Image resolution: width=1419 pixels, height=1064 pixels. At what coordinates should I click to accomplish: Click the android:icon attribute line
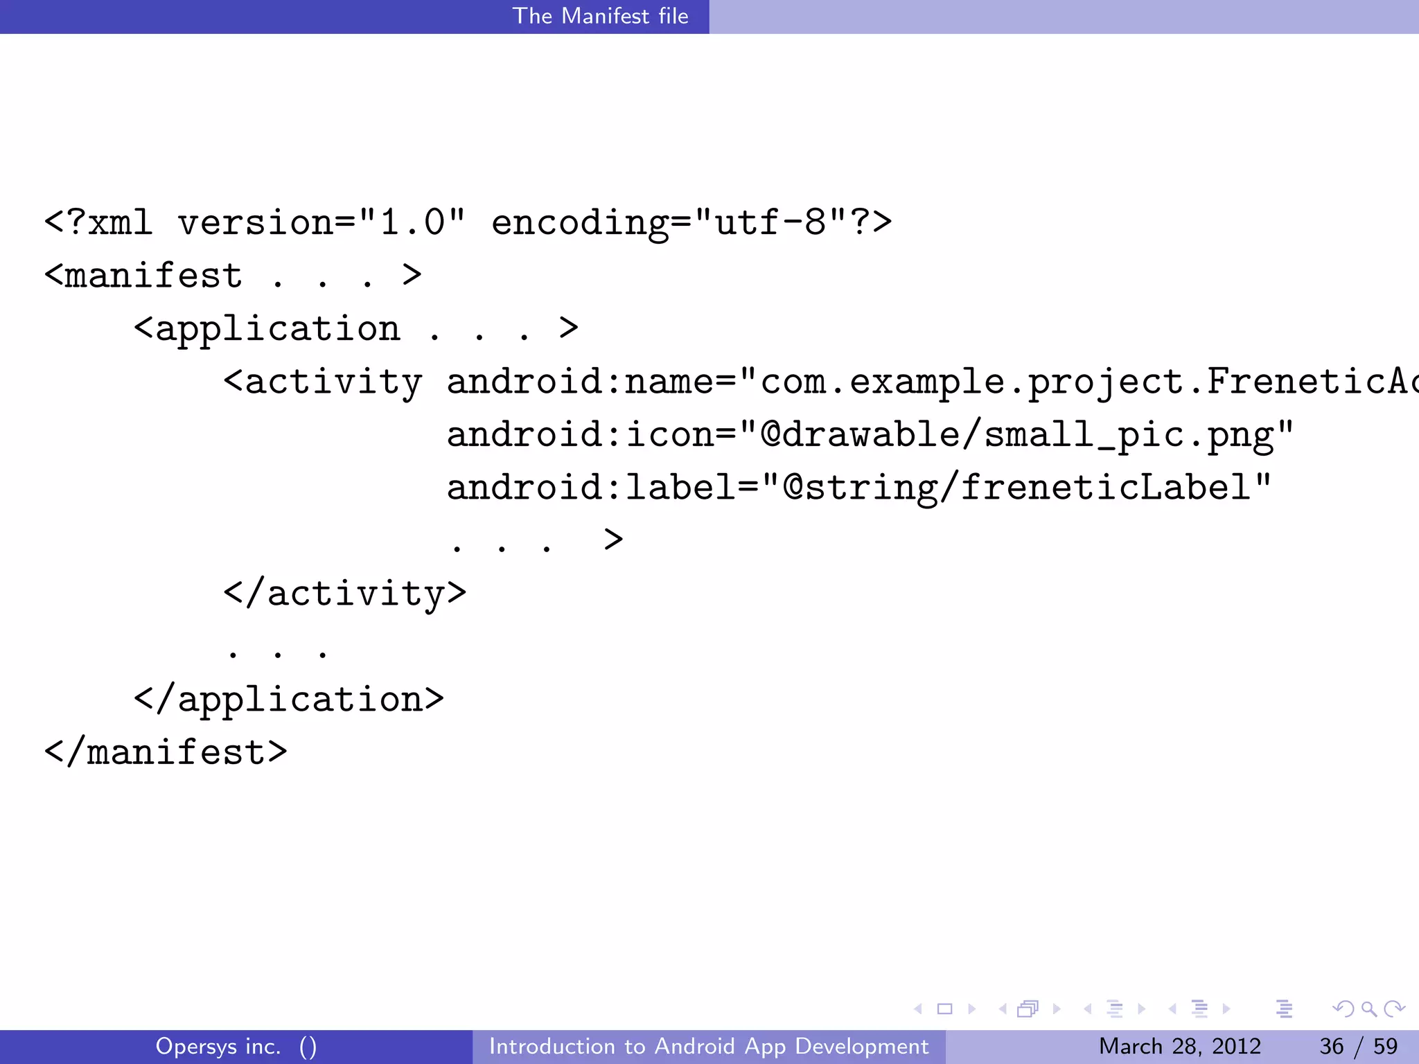[x=870, y=436]
